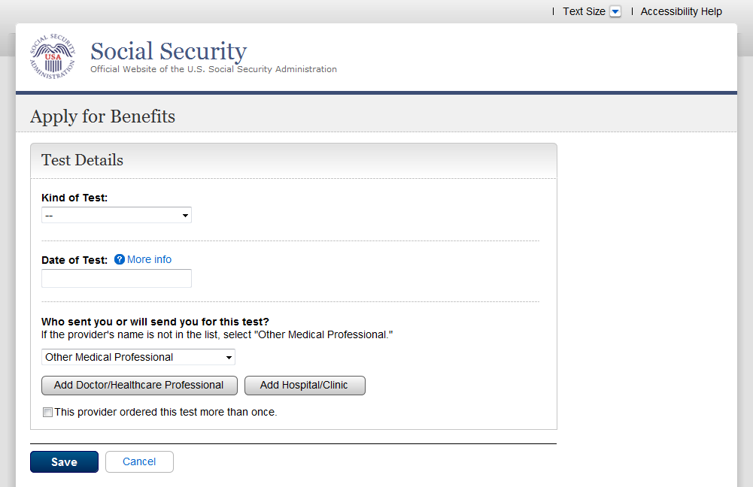This screenshot has width=753, height=487.
Task: Click the Text Size menu label
Action: [584, 12]
